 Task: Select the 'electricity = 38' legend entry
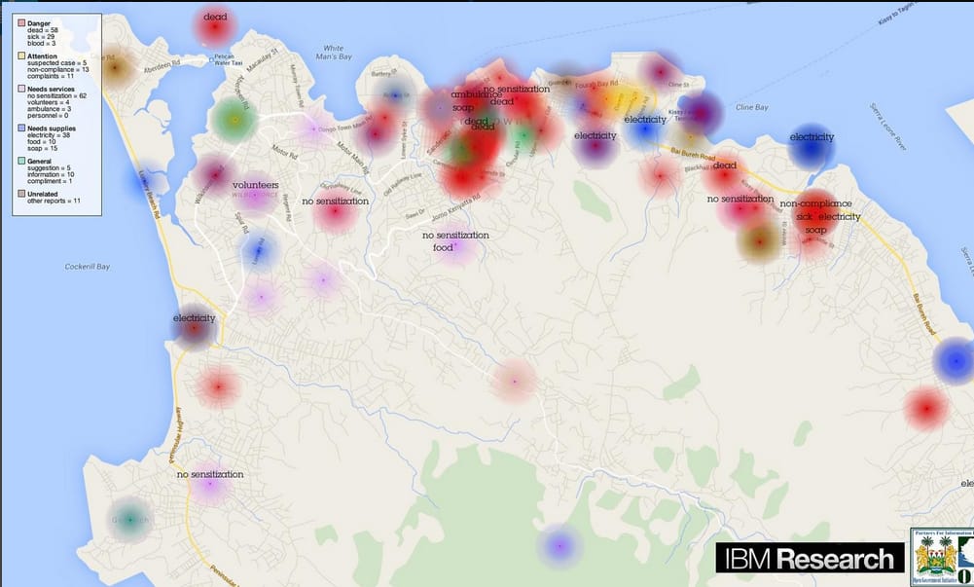point(49,135)
